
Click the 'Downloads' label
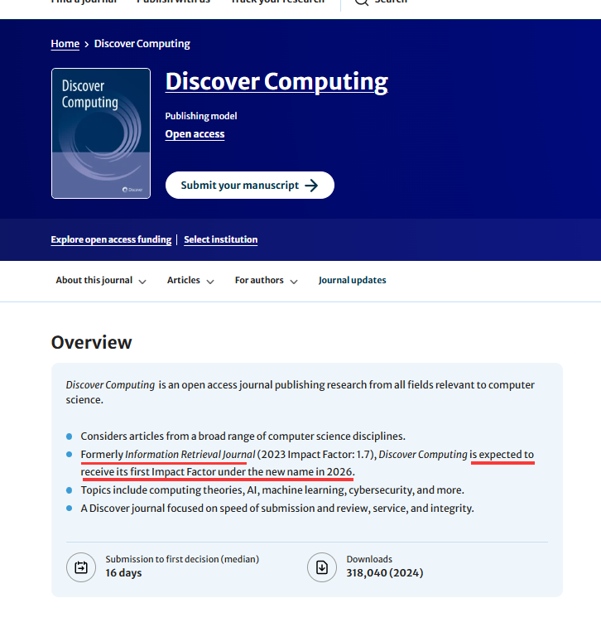click(x=369, y=559)
